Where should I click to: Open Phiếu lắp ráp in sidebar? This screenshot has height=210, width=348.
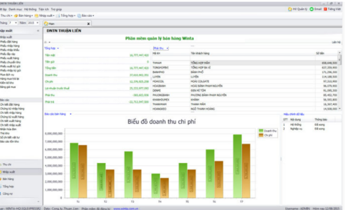tap(8, 54)
